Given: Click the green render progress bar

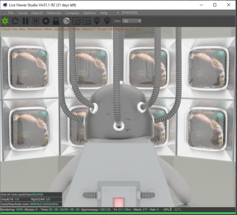Looking at the screenshot, I should pos(118,213).
